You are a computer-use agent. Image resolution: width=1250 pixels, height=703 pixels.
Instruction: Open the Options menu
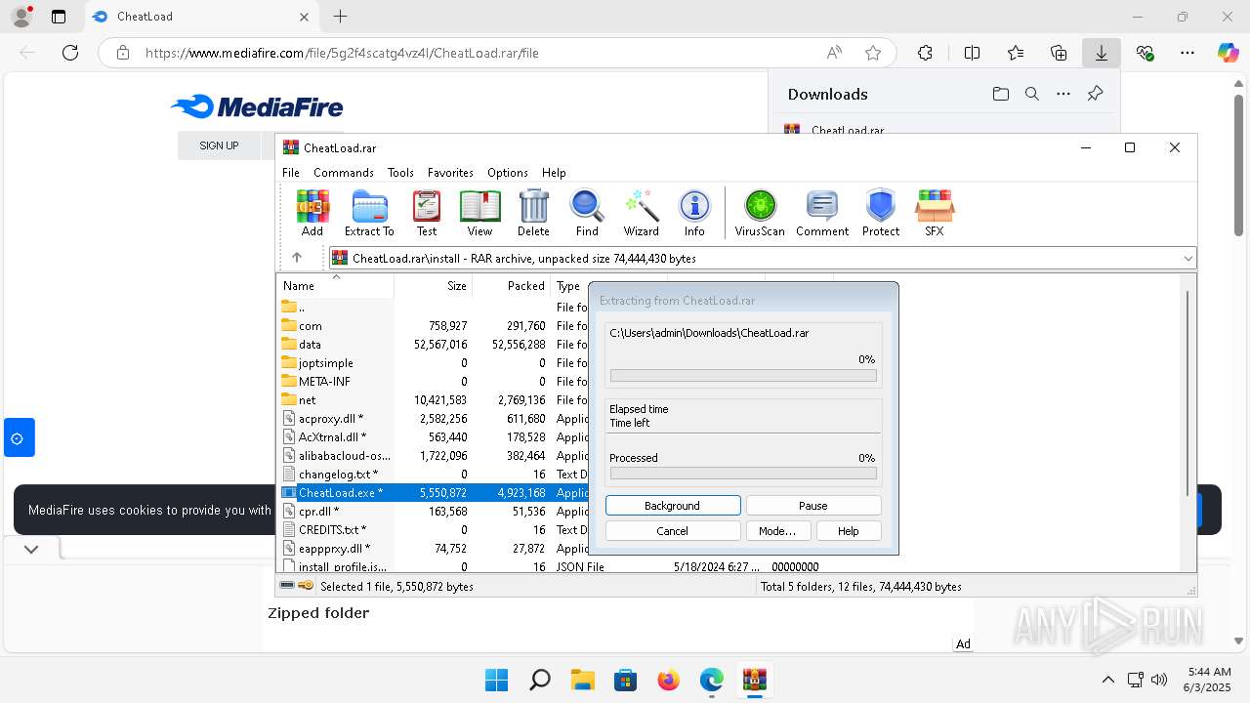coord(508,172)
